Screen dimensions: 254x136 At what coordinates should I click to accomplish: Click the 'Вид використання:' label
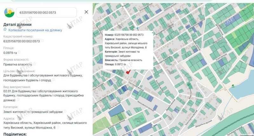pyautogui.click(x=17, y=87)
